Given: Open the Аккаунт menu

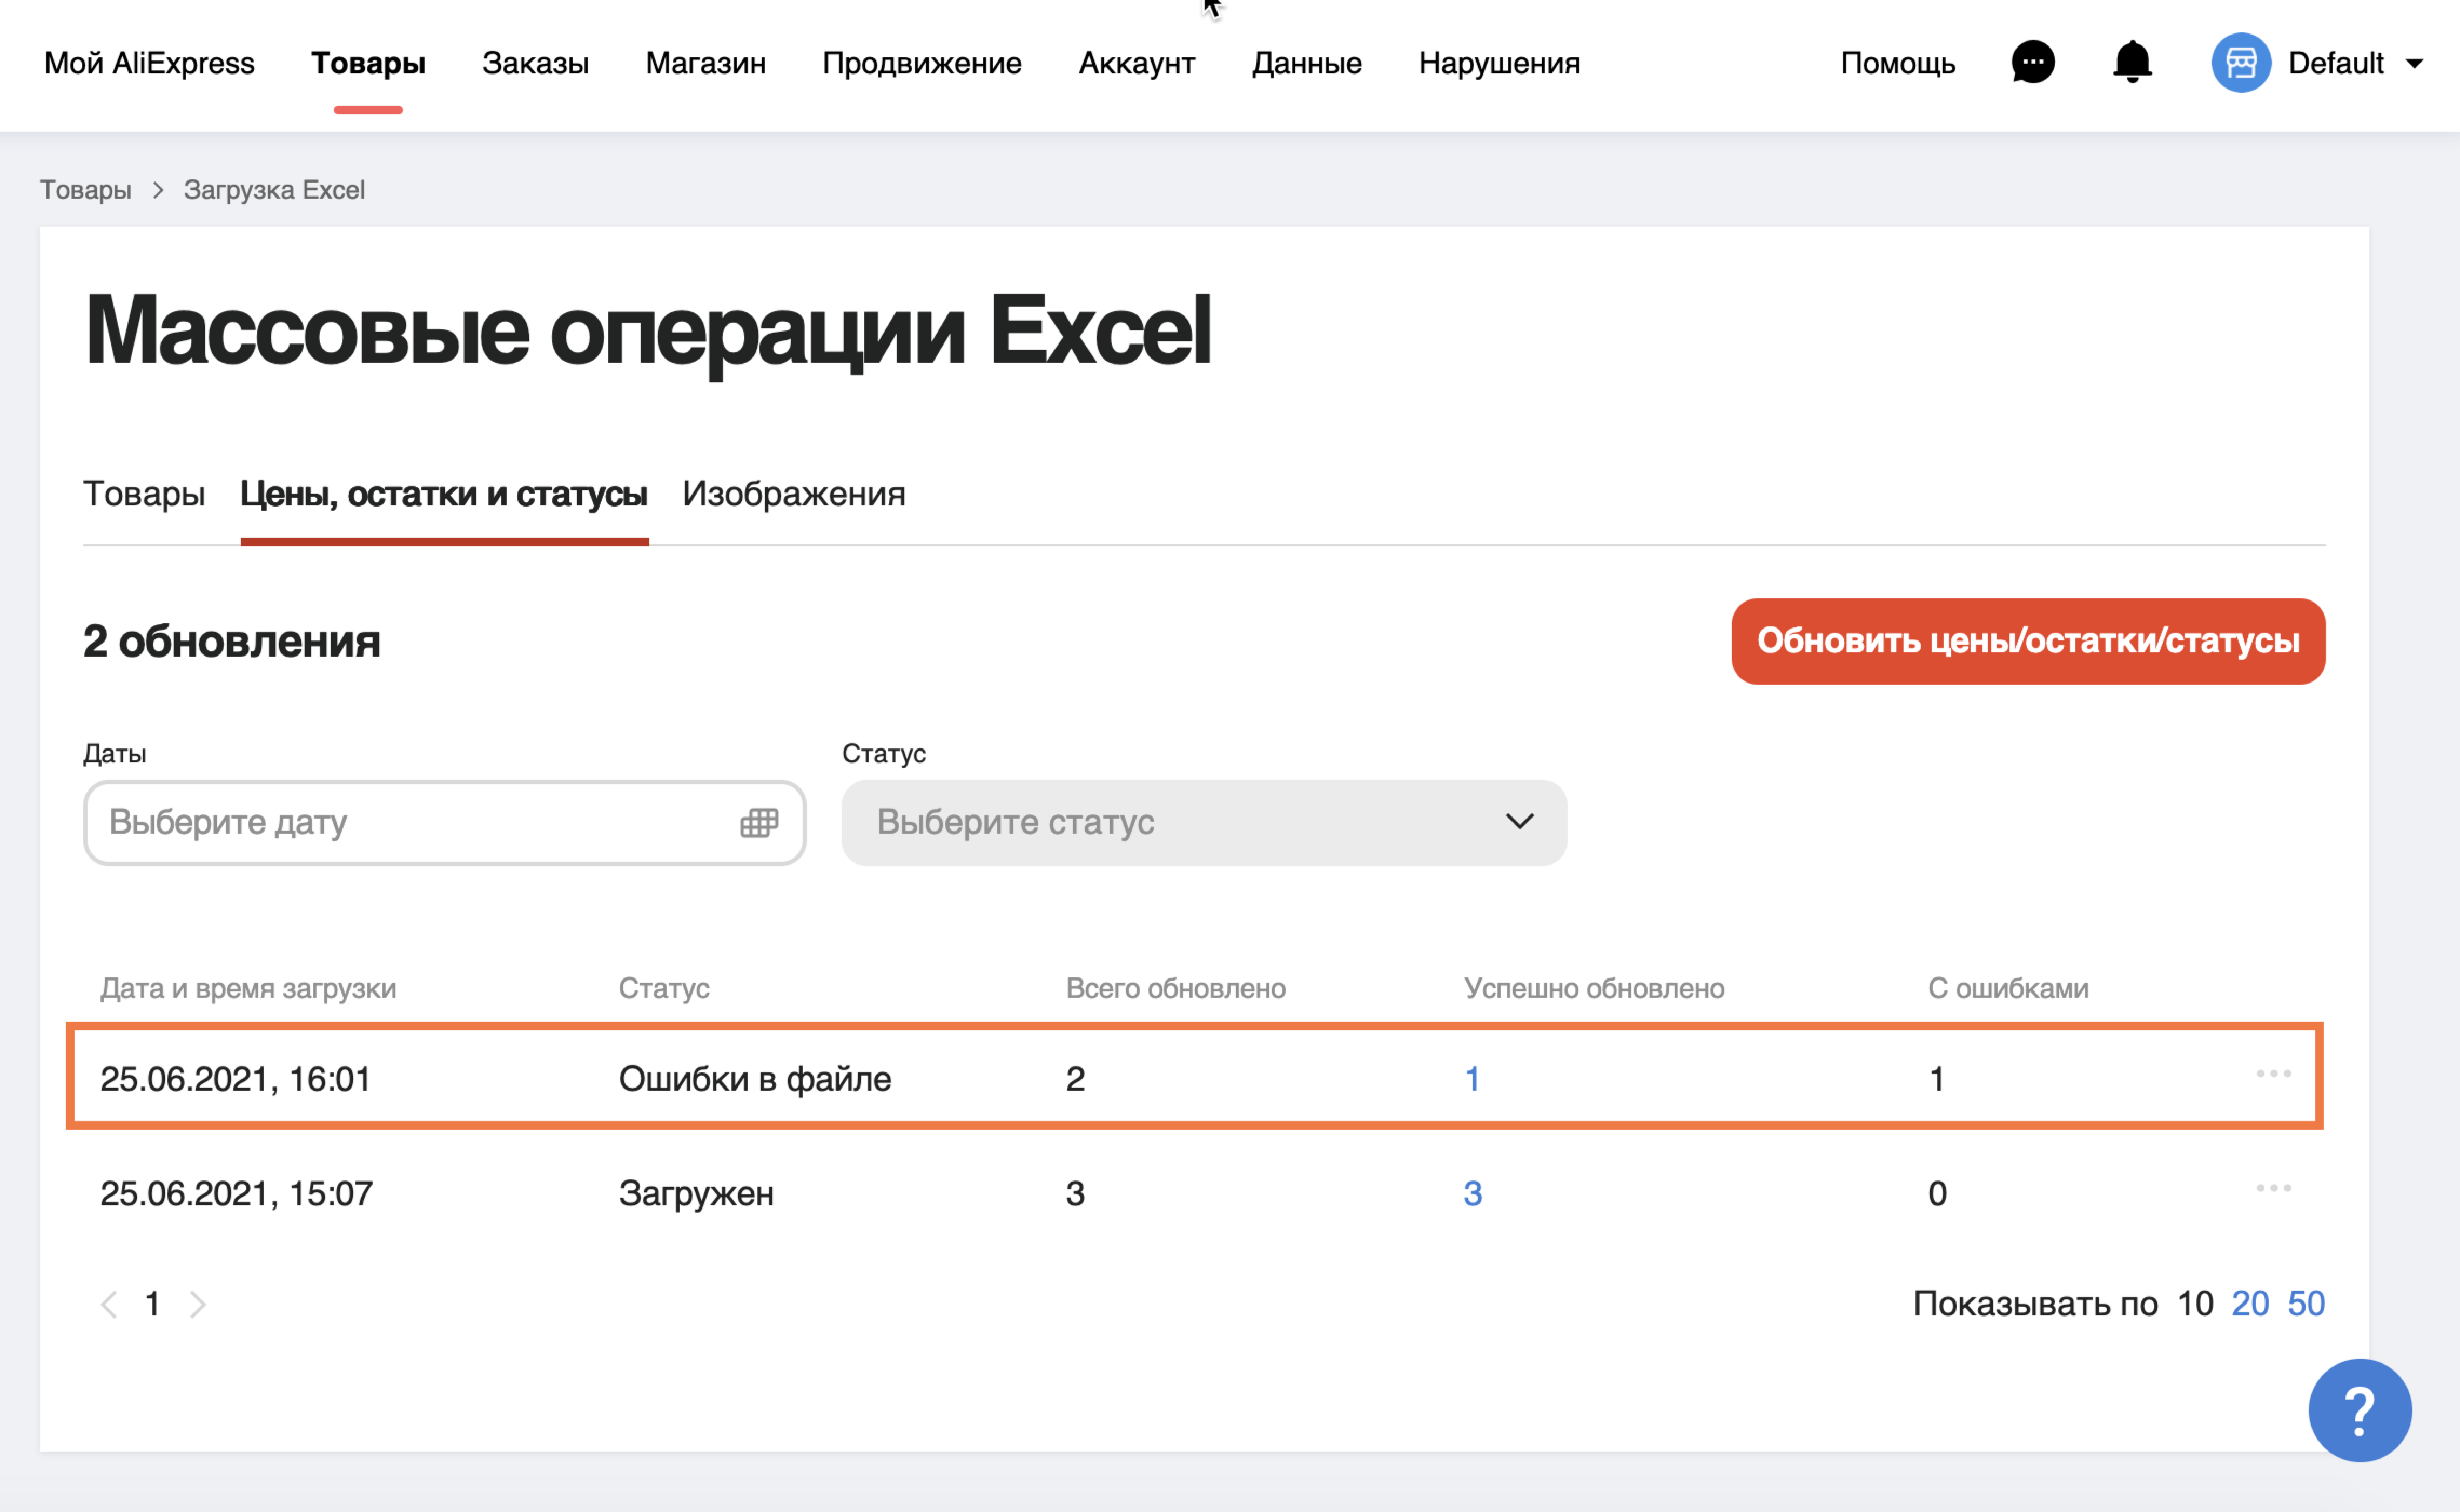Looking at the screenshot, I should [1137, 63].
